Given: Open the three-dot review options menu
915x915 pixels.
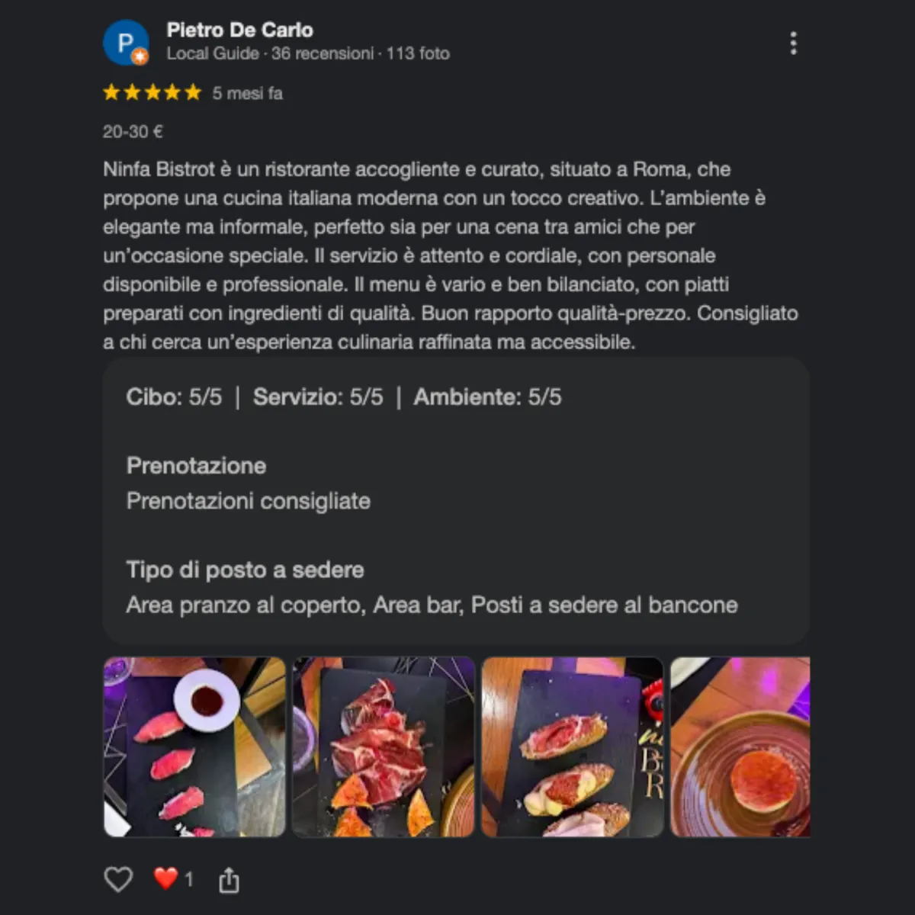Looking at the screenshot, I should [x=793, y=43].
